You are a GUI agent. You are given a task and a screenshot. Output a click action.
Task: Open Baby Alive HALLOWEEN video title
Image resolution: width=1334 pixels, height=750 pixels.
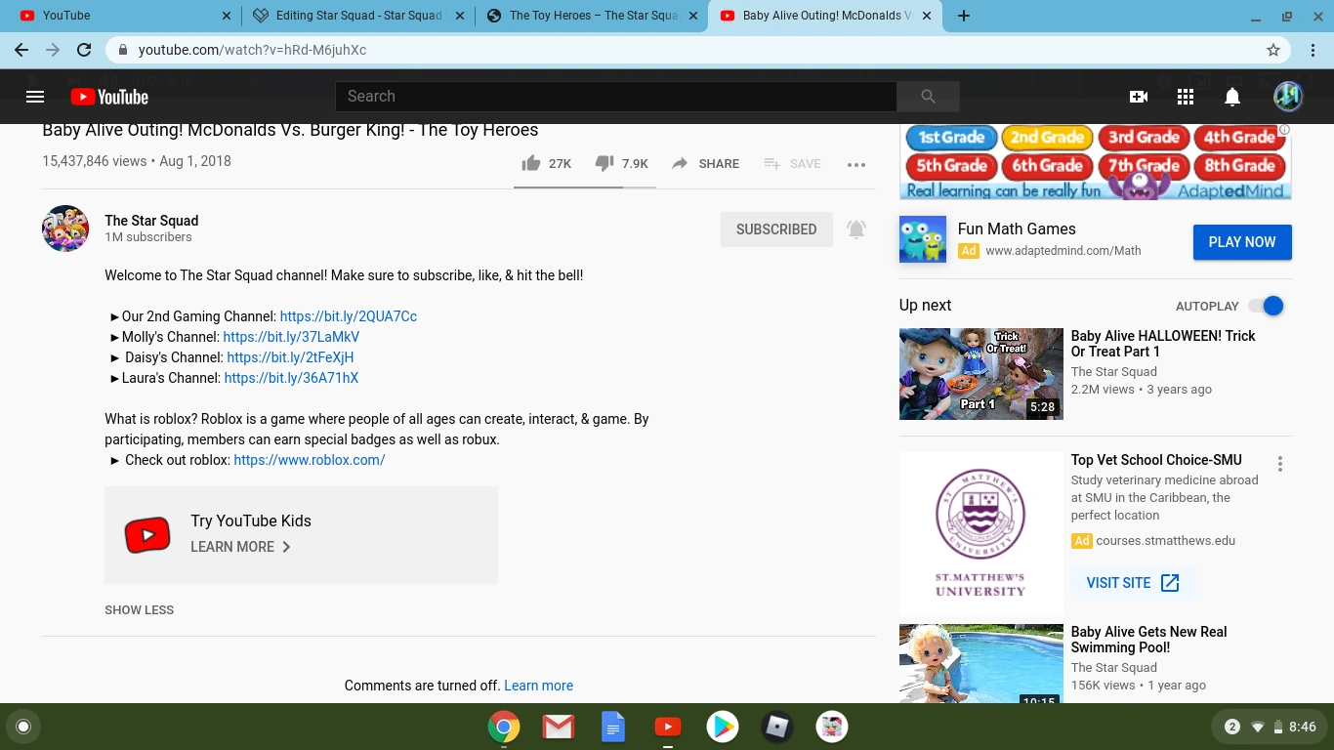coord(1163,344)
